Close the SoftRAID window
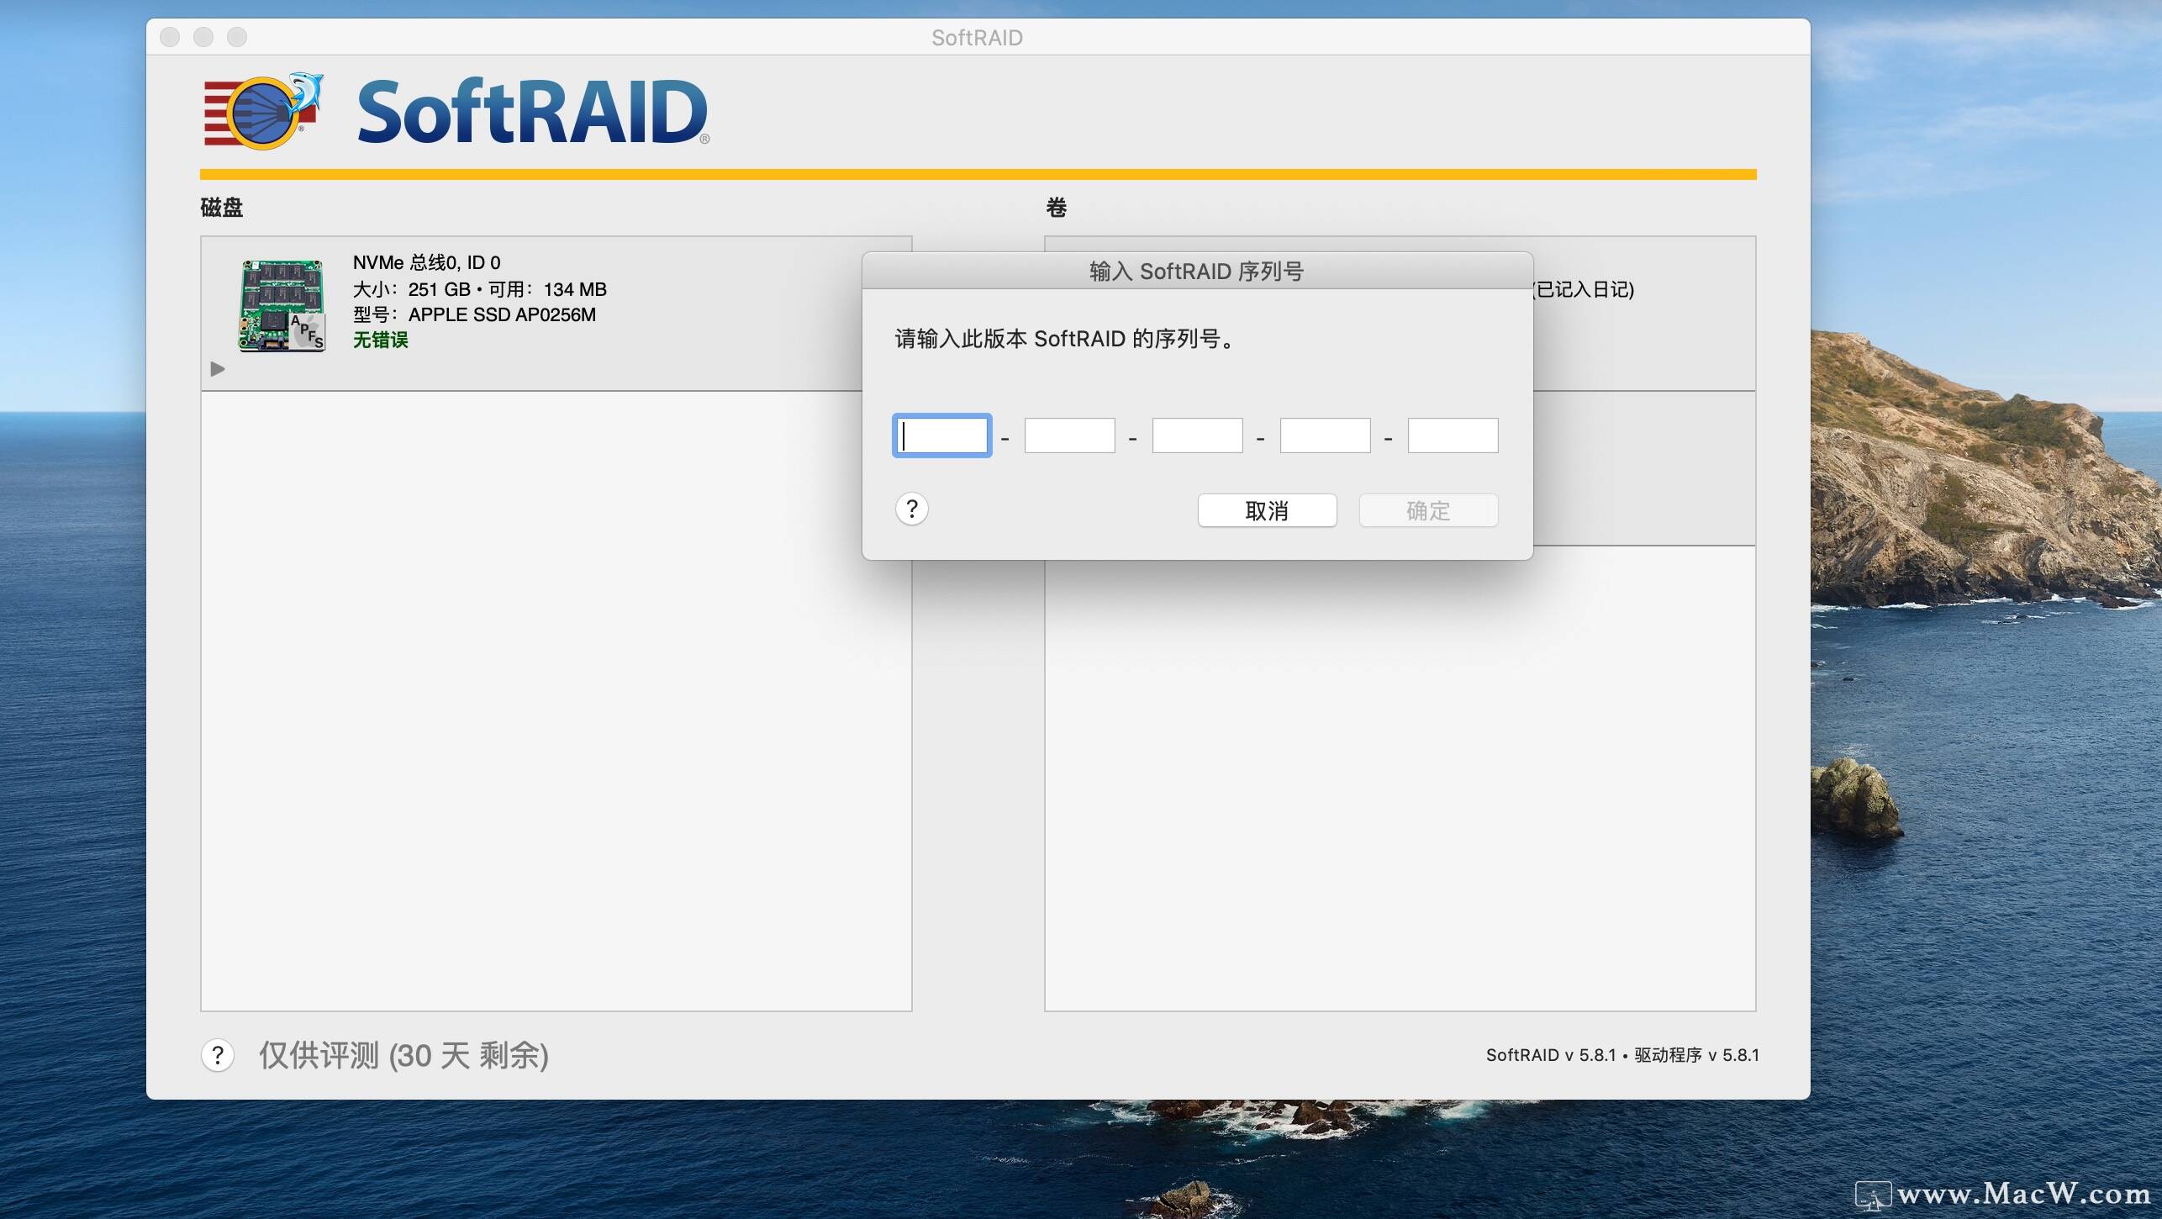Screen dimensions: 2162x1219 tap(170, 37)
